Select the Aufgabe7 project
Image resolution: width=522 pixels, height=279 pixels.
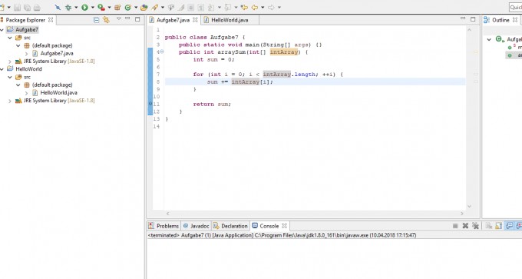coord(27,30)
